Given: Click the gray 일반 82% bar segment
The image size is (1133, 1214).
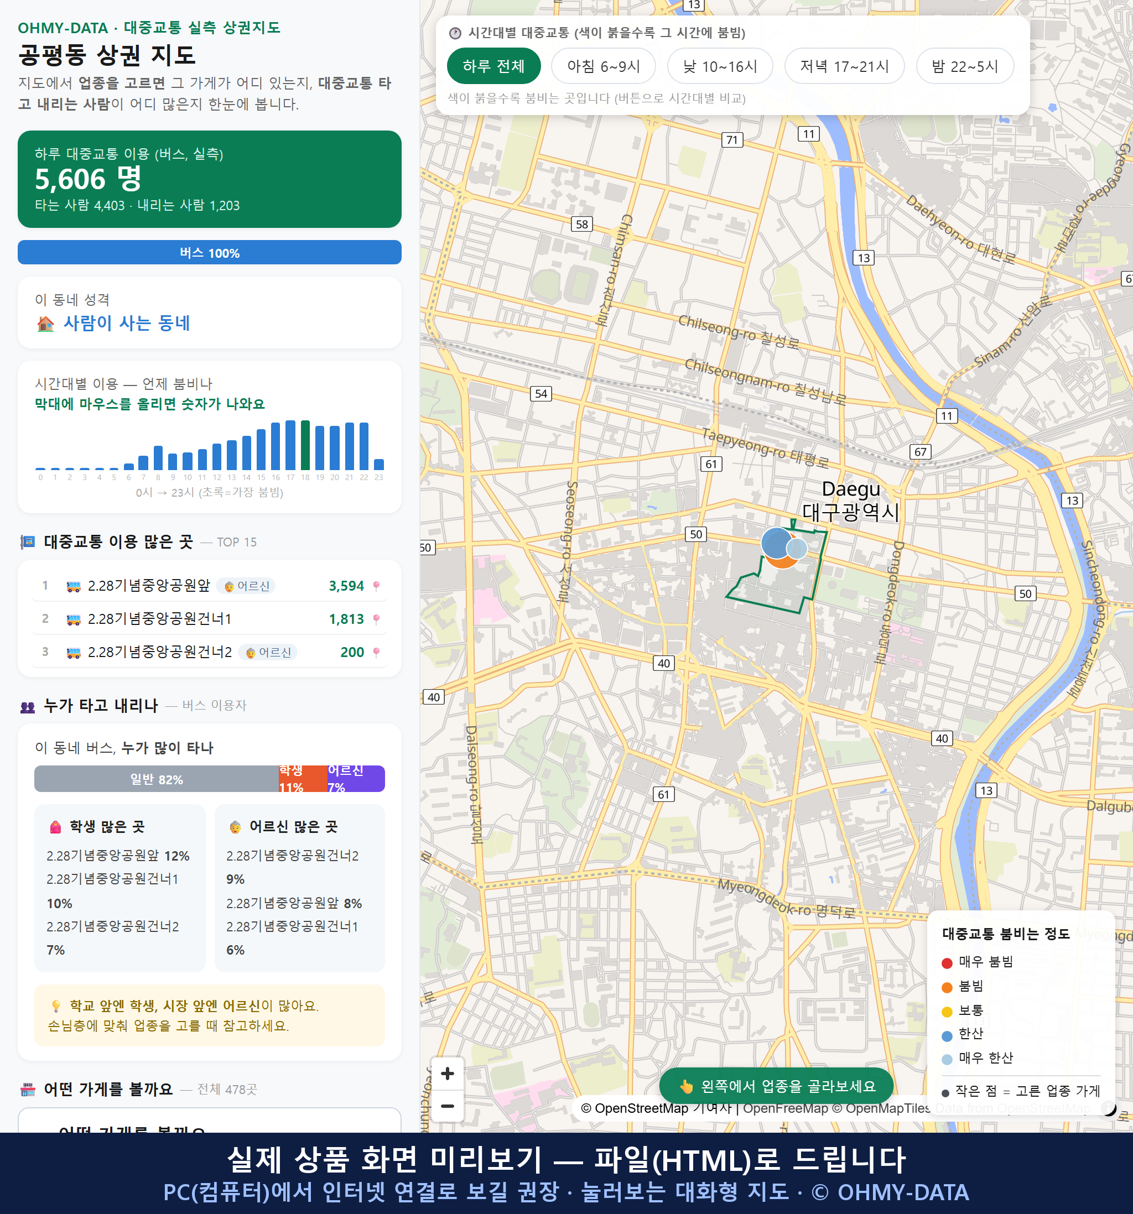Looking at the screenshot, I should pos(157,779).
